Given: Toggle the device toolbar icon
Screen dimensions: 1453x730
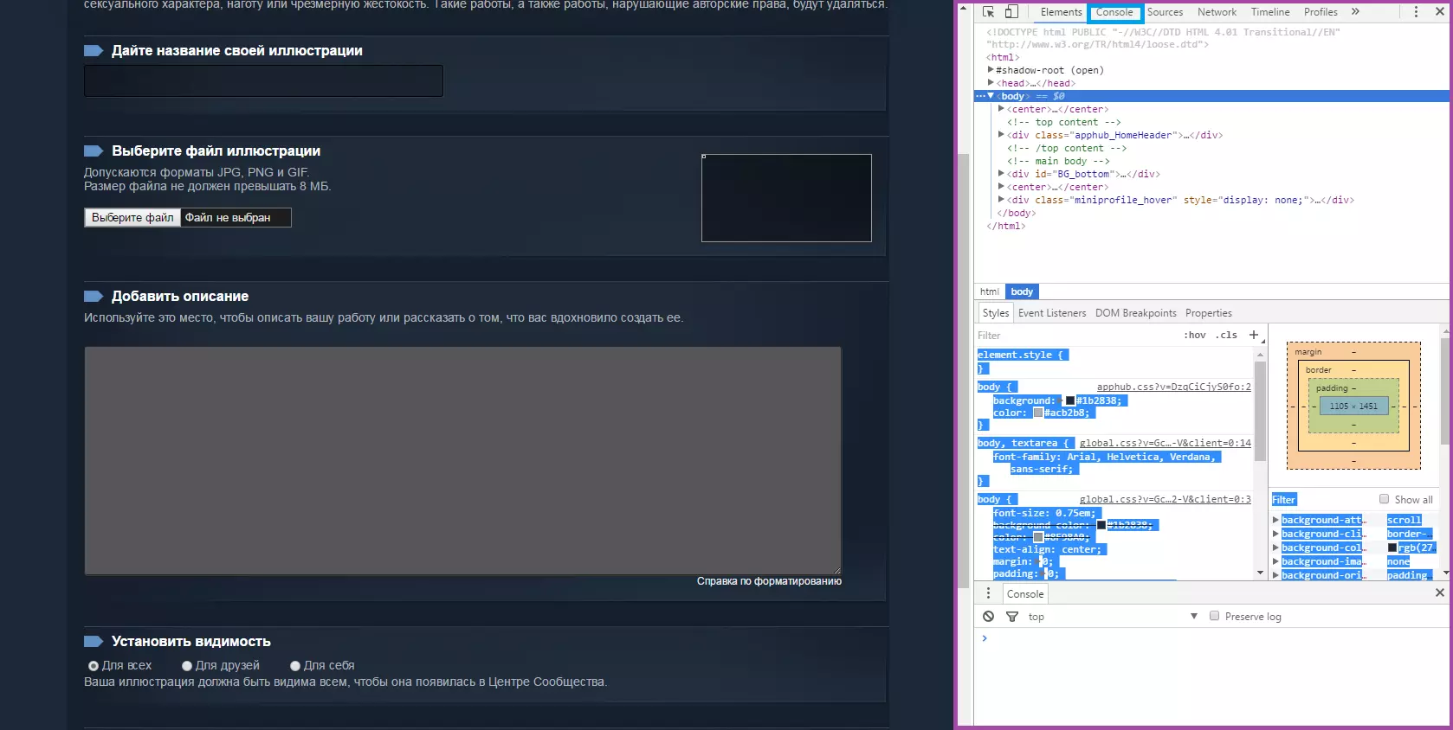Looking at the screenshot, I should click(x=1011, y=12).
